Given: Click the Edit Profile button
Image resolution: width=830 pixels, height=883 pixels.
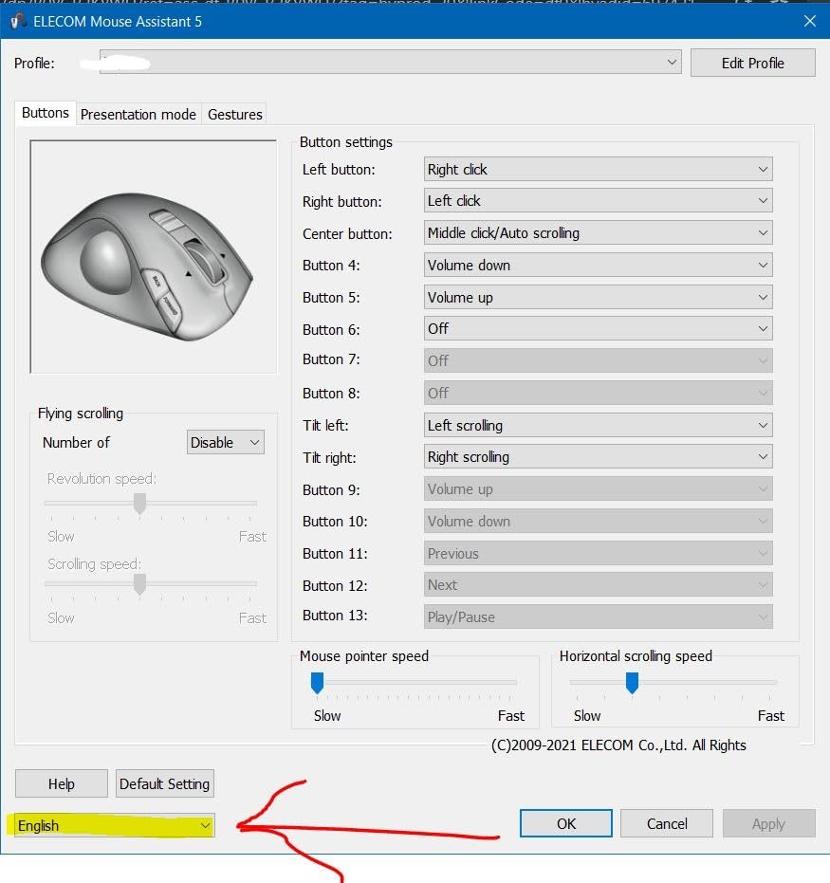Looking at the screenshot, I should click(752, 63).
